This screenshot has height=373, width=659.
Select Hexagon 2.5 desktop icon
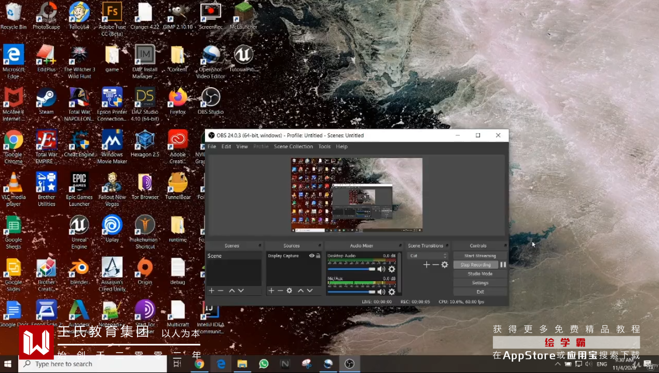145,144
